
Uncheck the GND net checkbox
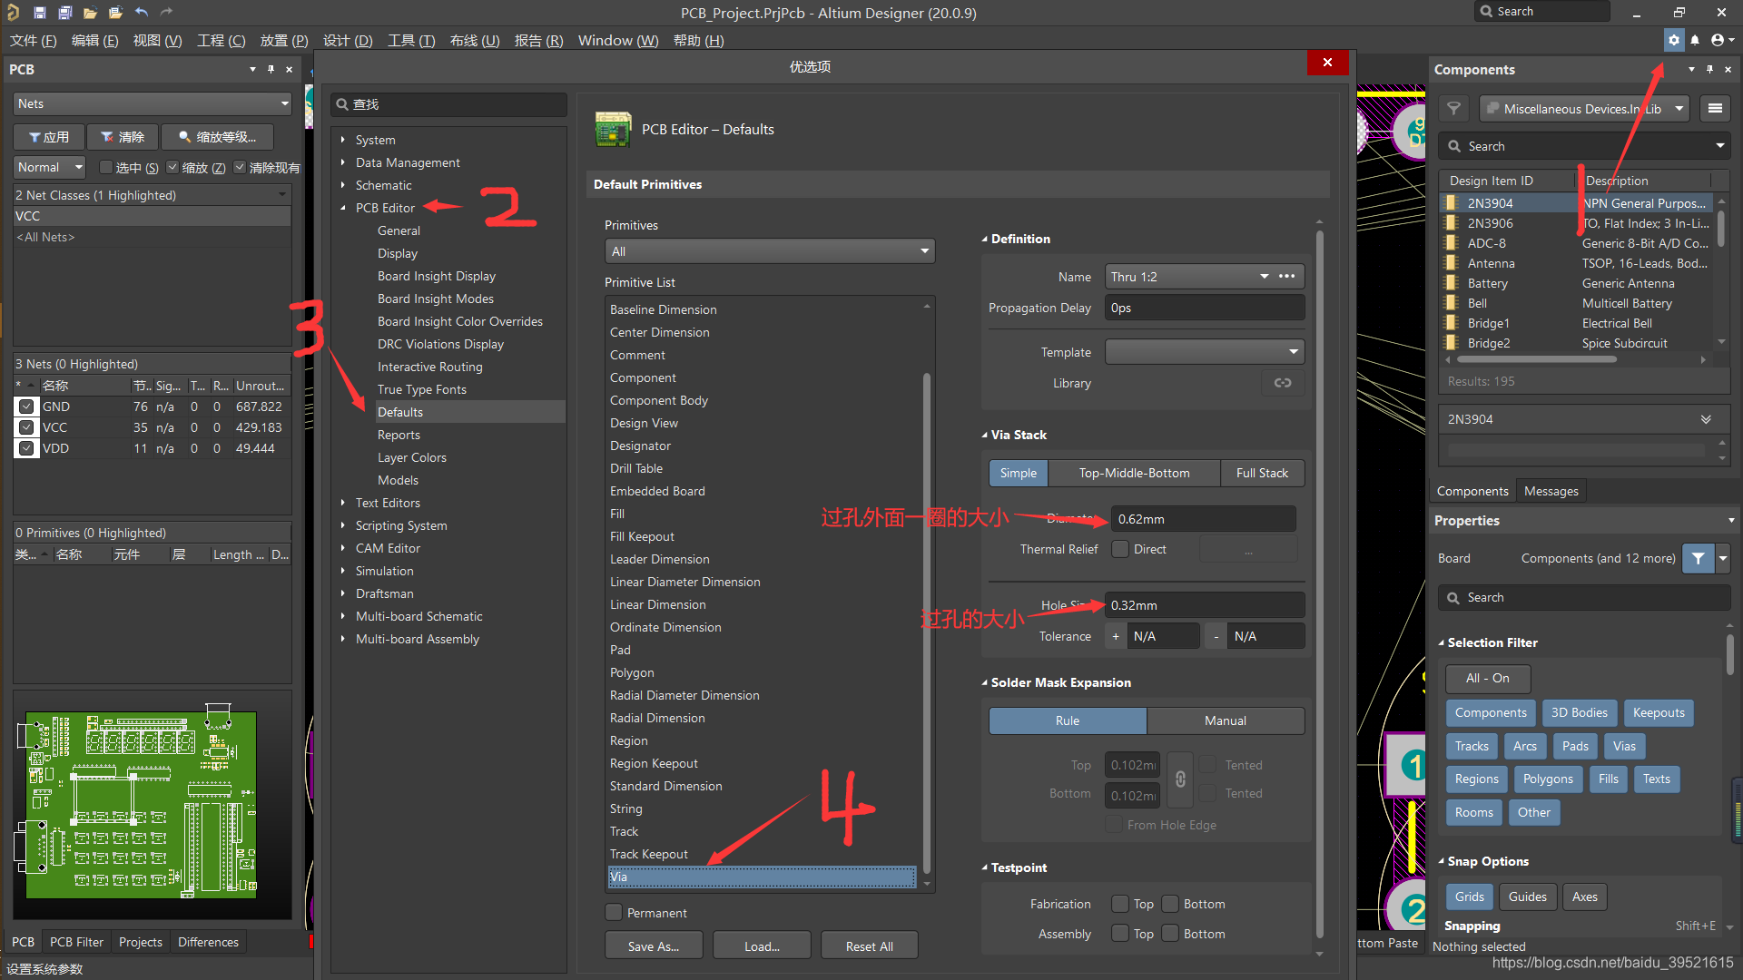(26, 407)
